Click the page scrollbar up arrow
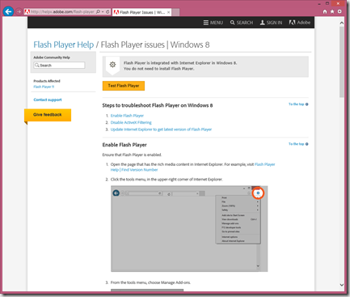 (x=342, y=23)
